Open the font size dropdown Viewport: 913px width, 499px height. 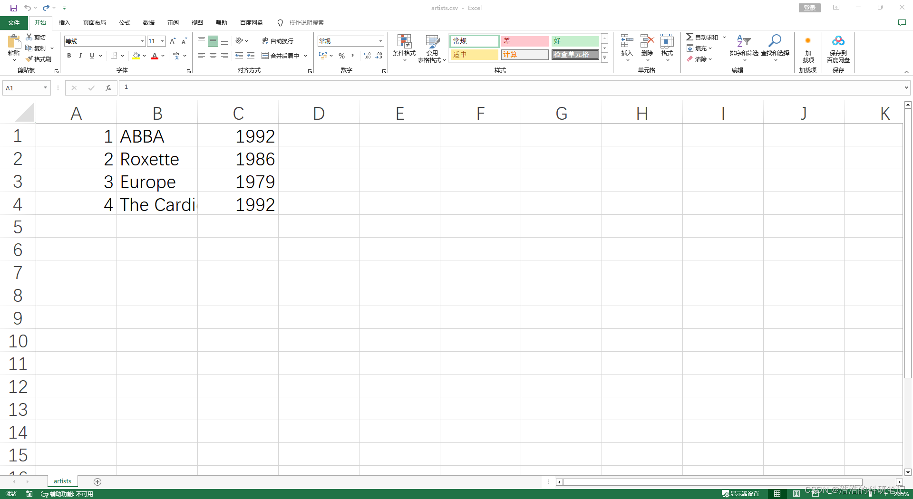(x=162, y=41)
